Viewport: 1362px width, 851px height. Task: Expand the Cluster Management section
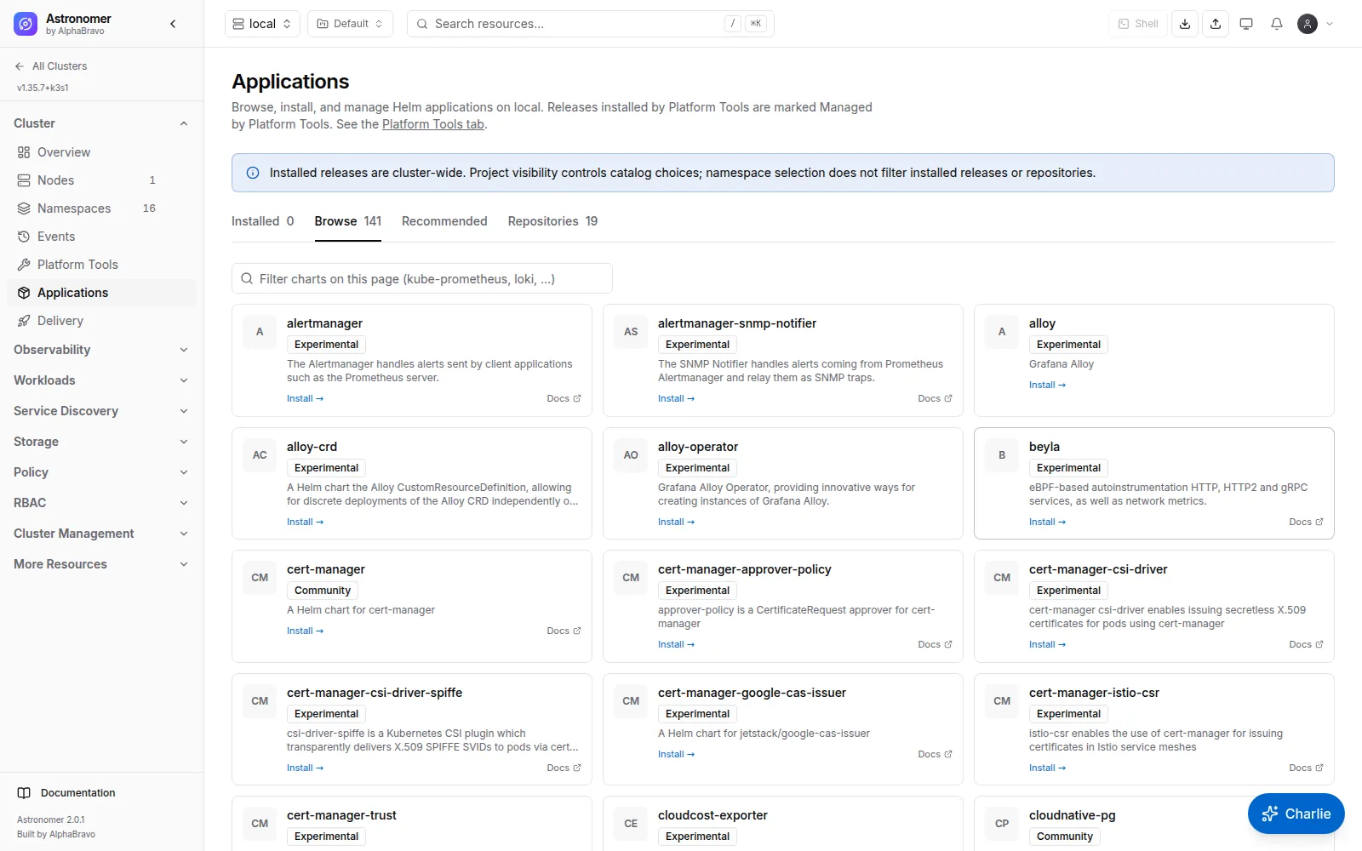tap(101, 534)
